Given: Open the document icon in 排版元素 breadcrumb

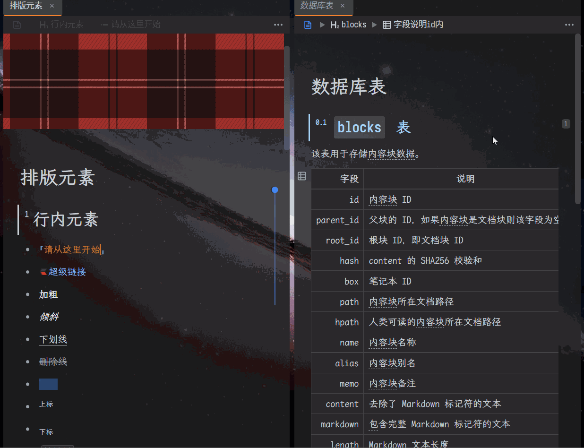Looking at the screenshot, I should tap(17, 25).
